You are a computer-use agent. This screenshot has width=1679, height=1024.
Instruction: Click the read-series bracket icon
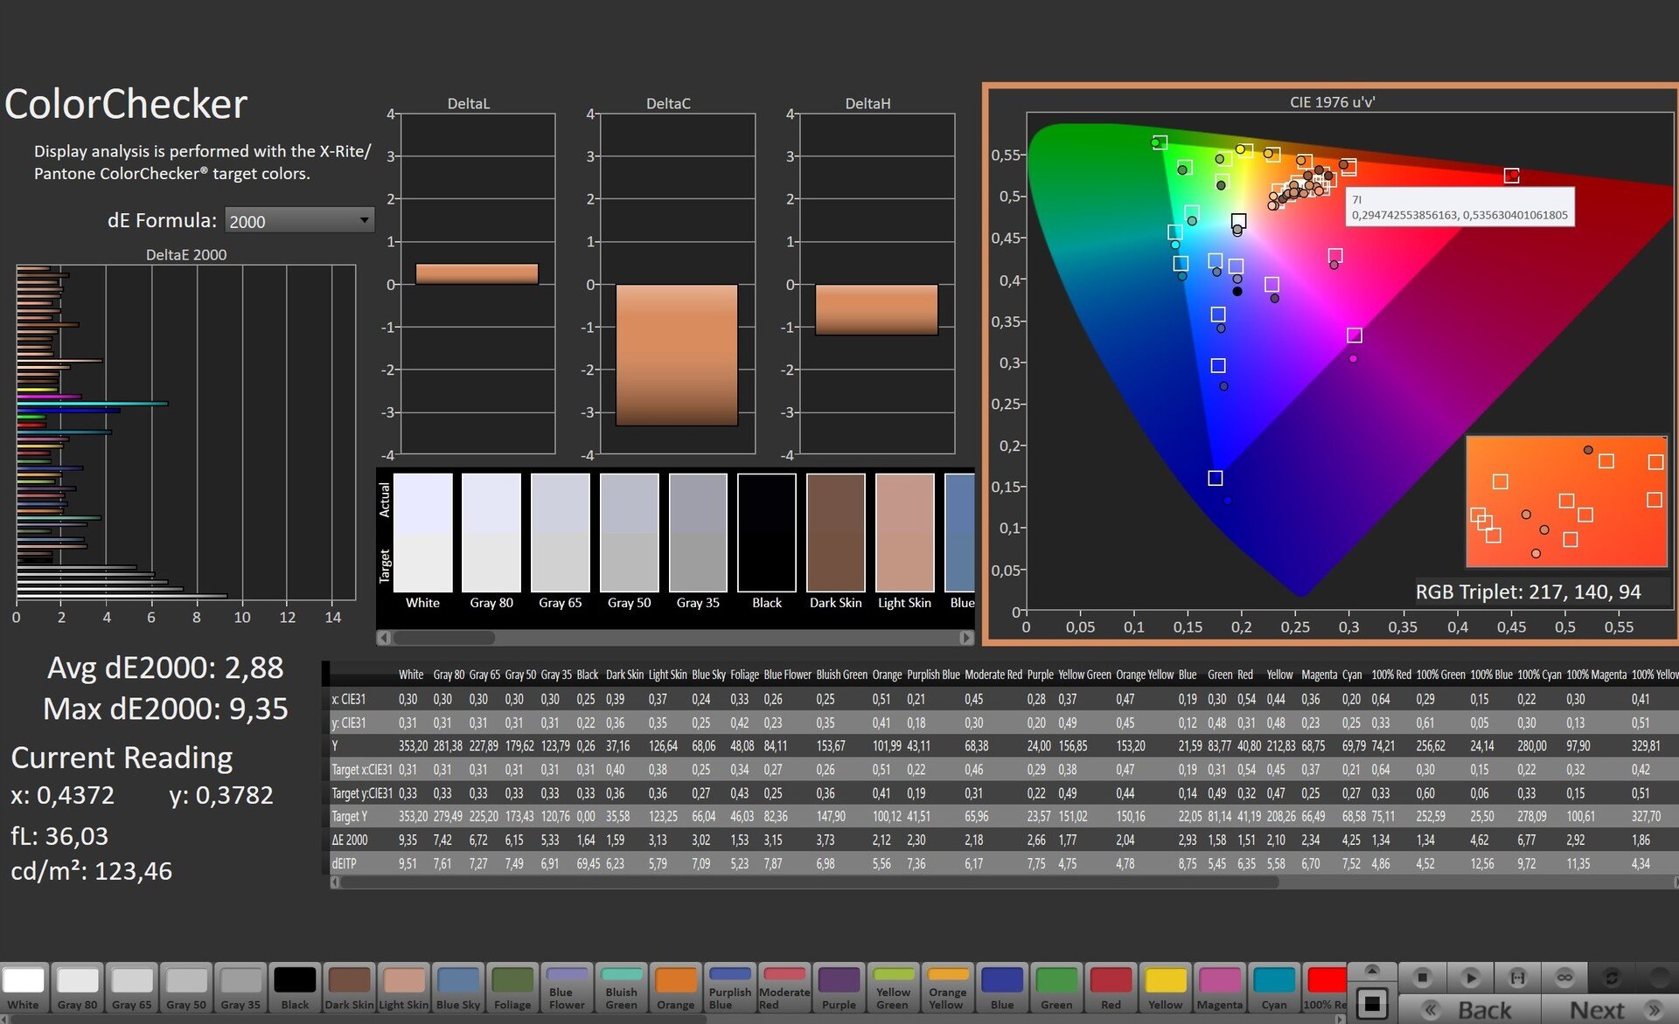(x=1517, y=977)
